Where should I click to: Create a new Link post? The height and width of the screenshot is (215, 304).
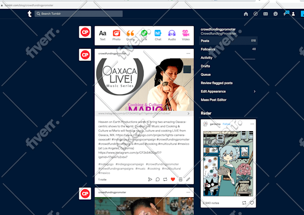(x=144, y=35)
